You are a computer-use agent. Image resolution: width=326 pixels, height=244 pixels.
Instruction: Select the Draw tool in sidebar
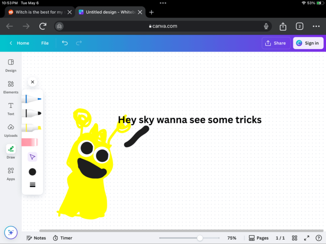click(11, 152)
